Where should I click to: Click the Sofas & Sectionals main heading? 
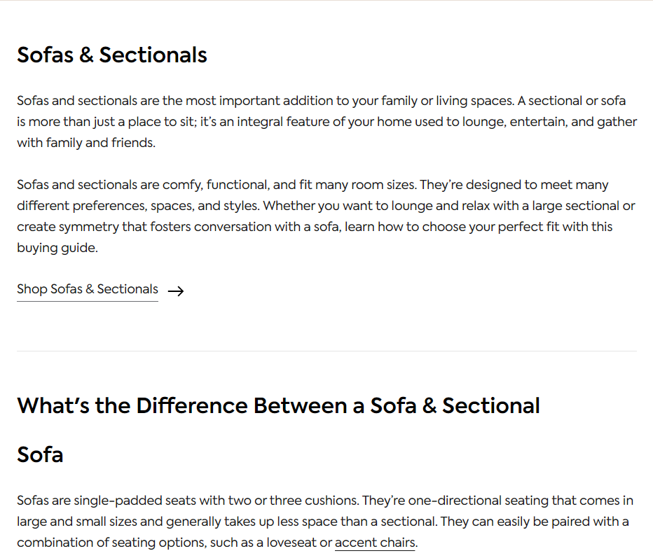click(111, 55)
